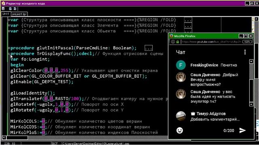This screenshot has width=259, height=145.
Task: Send the chat message with arrow icon
Action: (242, 130)
